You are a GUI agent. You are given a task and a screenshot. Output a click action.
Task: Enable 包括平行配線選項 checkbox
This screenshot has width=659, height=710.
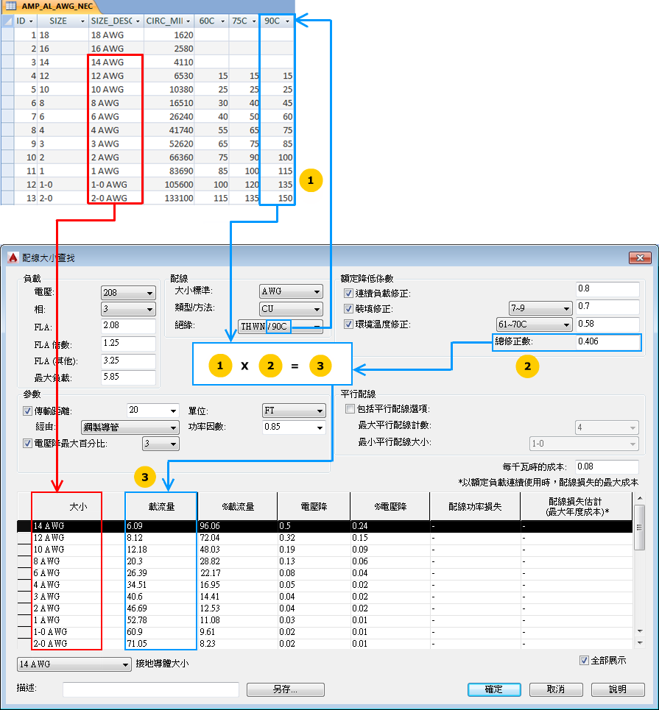[x=350, y=409]
